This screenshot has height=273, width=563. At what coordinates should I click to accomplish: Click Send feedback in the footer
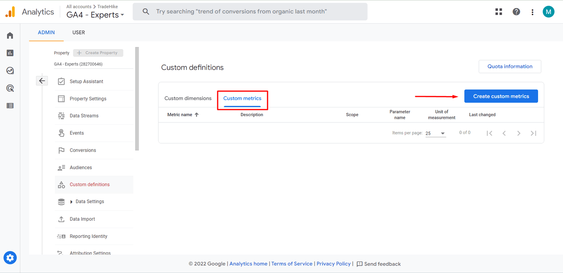(379, 264)
